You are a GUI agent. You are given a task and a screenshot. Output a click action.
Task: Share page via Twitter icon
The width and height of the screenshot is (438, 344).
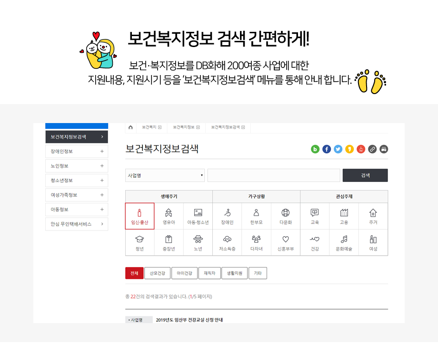pyautogui.click(x=338, y=149)
